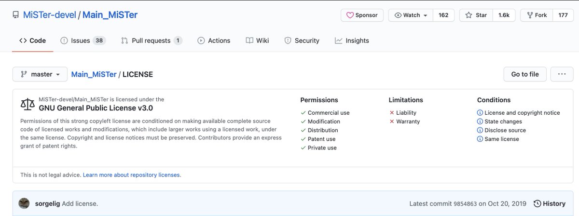The image size is (579, 216).
Task: View the 162 watchers count
Action: [443, 15]
